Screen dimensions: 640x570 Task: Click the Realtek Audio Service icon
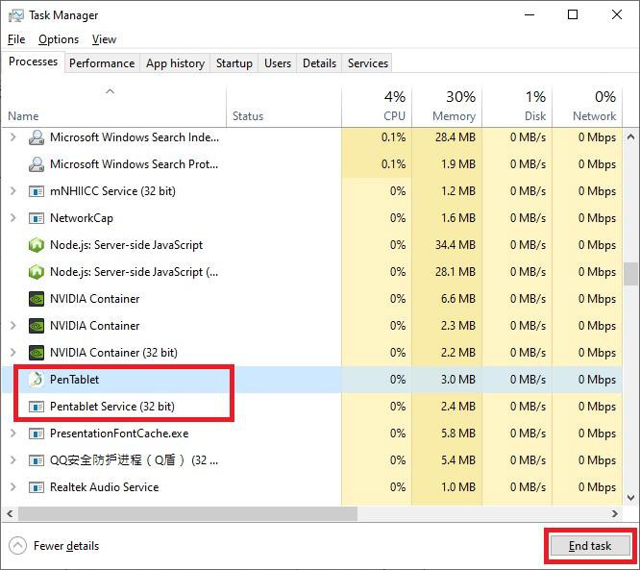coord(37,487)
